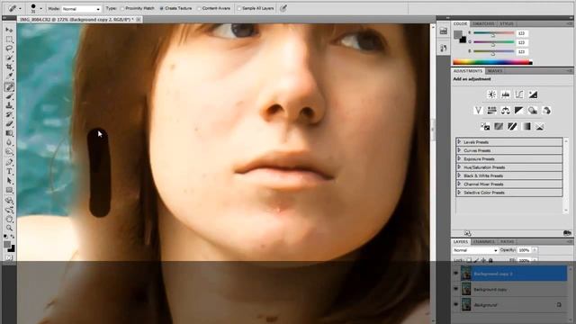Screen dimensions: 576x324
Task: Select the Crop tool
Action: 9,67
